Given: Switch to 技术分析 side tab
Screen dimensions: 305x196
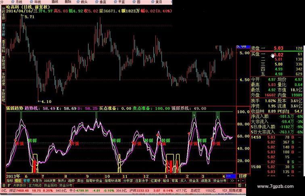Looking at the screenshot, I should 3,30.
